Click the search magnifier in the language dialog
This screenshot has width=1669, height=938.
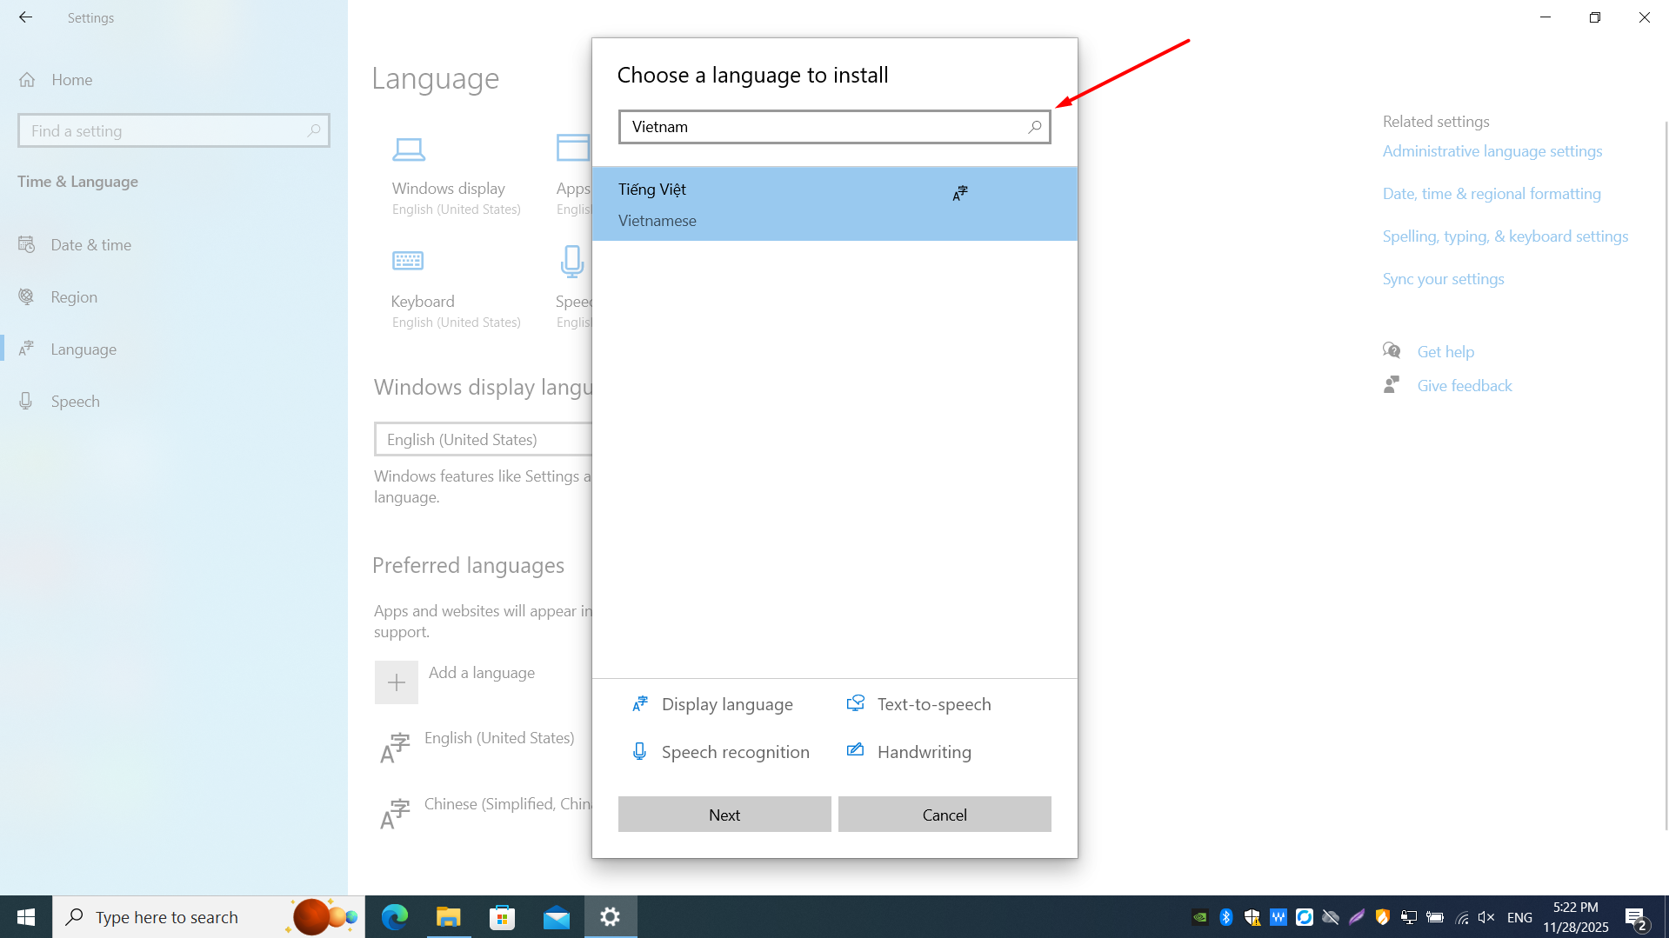pos(1034,127)
